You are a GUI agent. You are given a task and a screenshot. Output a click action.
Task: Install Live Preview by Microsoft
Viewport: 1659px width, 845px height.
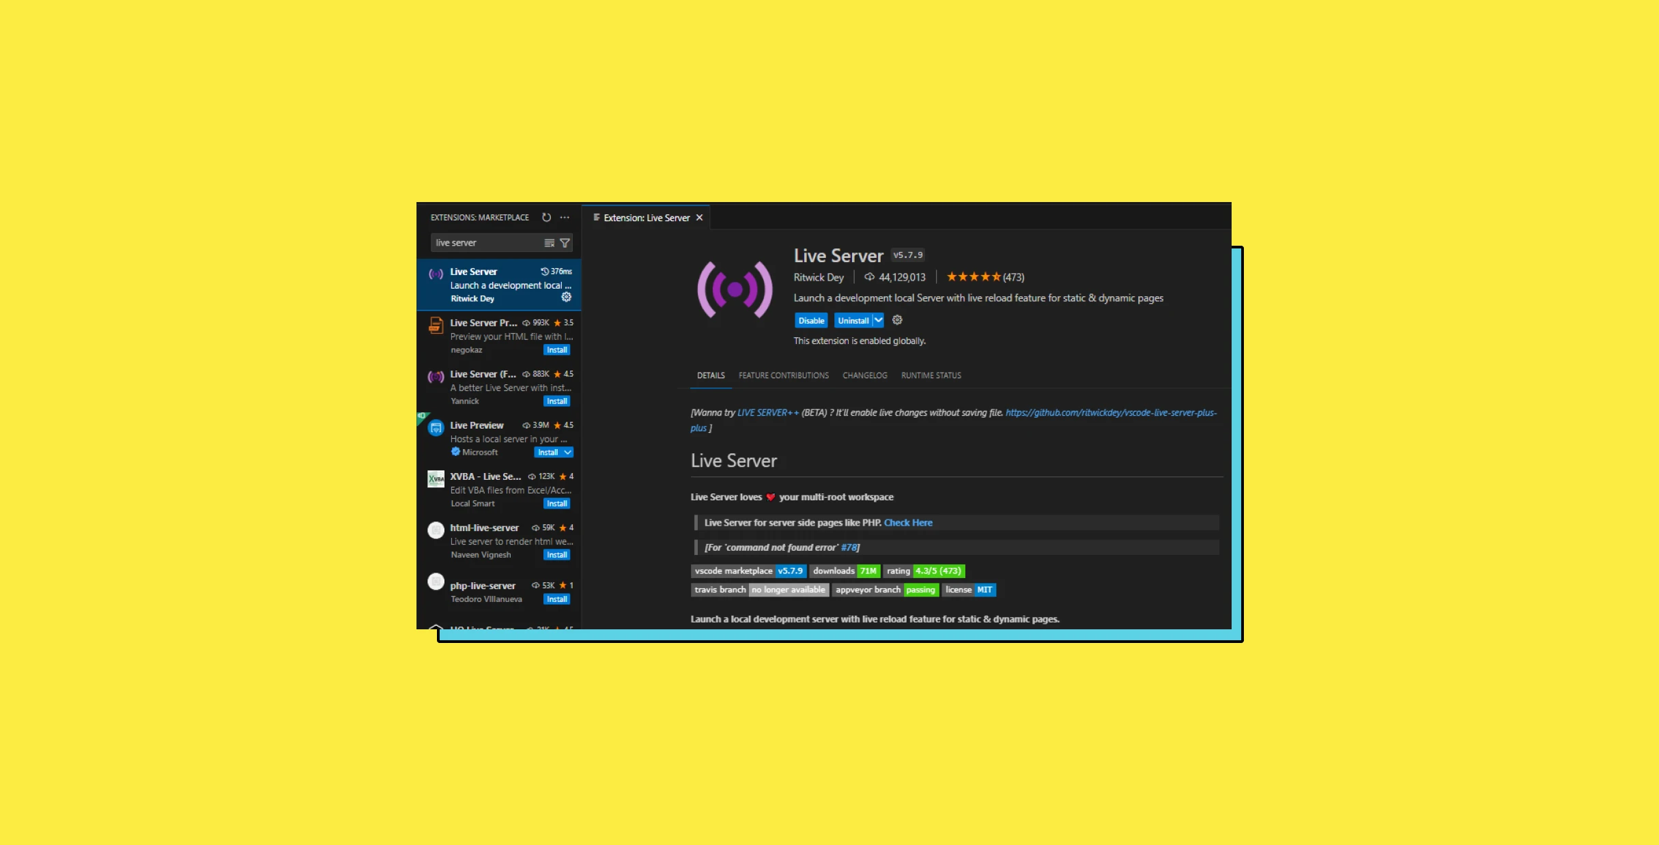pos(548,453)
